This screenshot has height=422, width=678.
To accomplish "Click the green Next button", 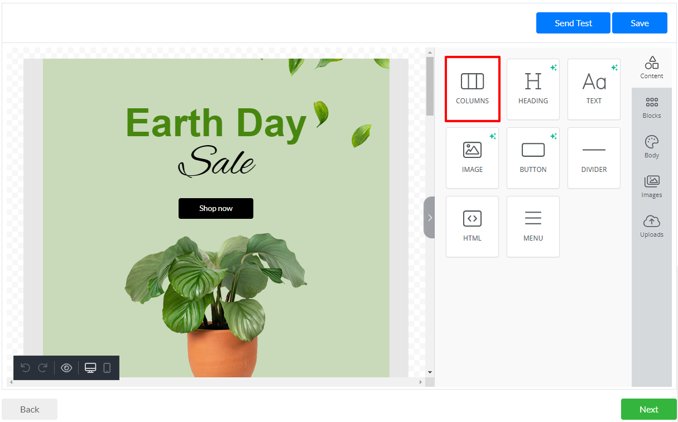I will 648,409.
